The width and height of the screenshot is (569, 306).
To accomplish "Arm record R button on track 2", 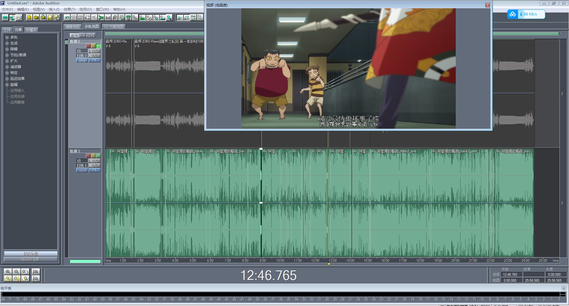I will click(x=88, y=46).
